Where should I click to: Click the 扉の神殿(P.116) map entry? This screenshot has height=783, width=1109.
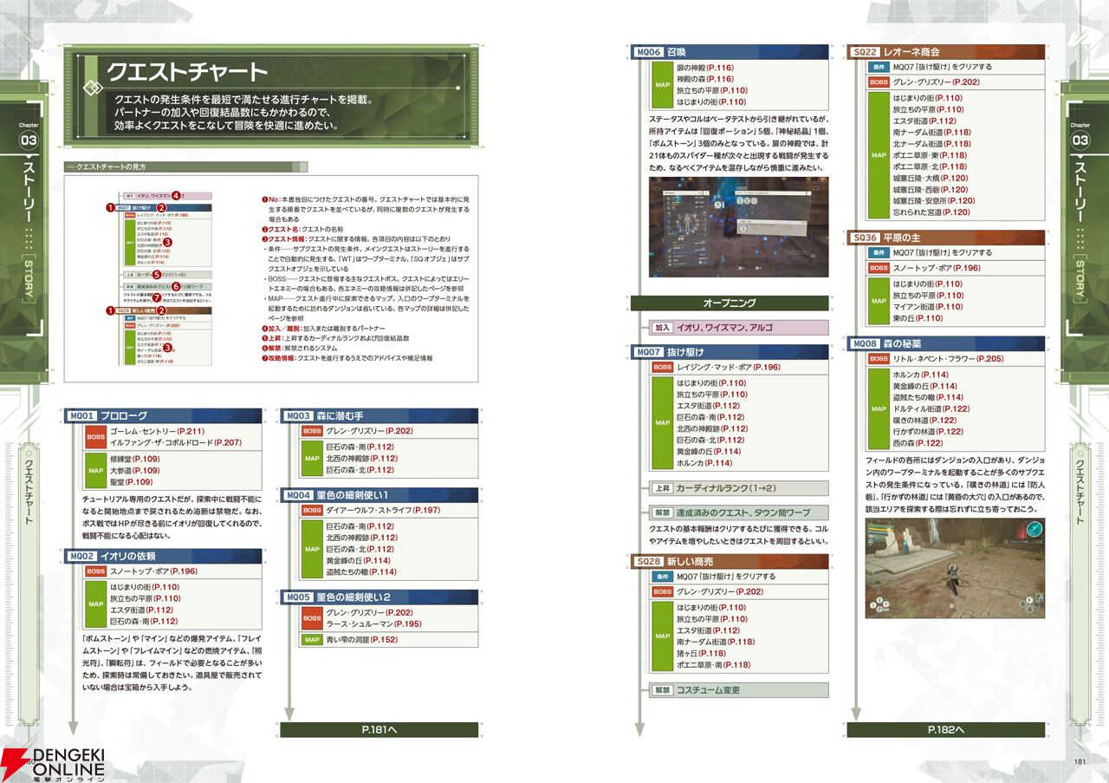(x=705, y=68)
